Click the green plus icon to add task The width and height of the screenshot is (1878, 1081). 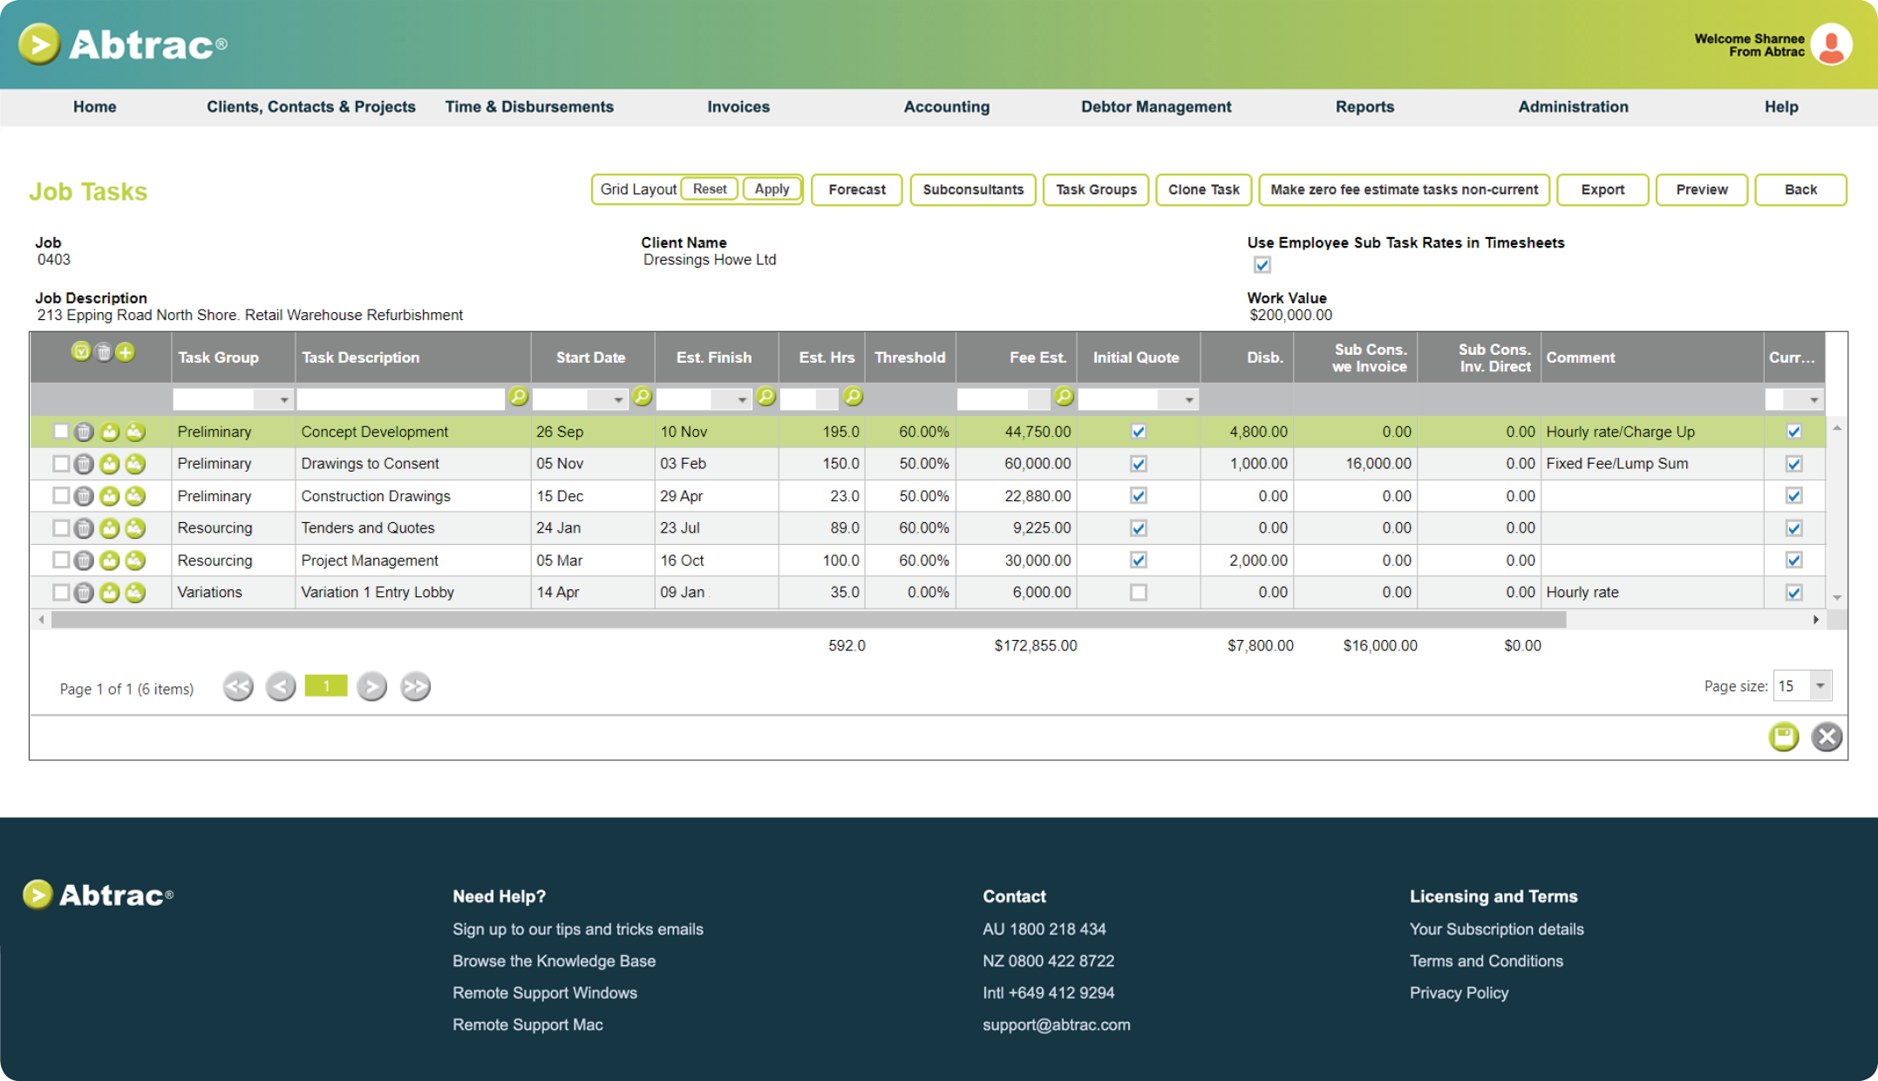click(126, 352)
